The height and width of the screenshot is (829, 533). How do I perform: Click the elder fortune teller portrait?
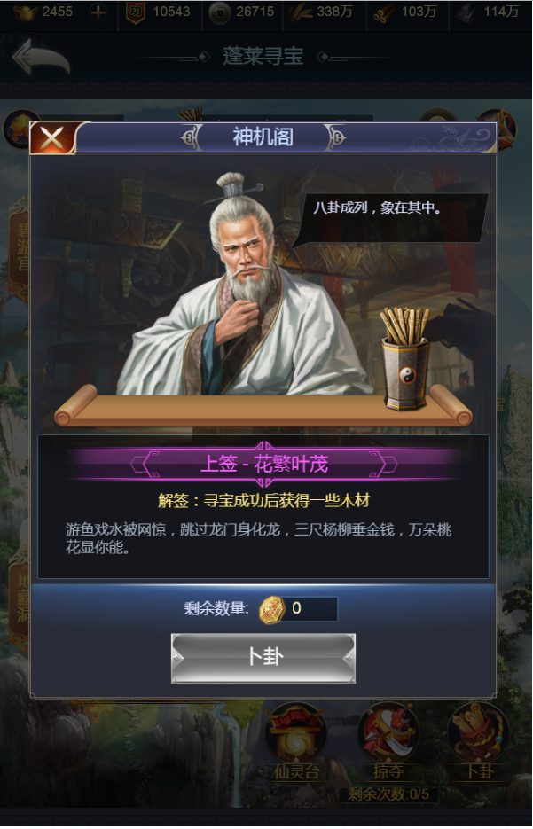(243, 285)
